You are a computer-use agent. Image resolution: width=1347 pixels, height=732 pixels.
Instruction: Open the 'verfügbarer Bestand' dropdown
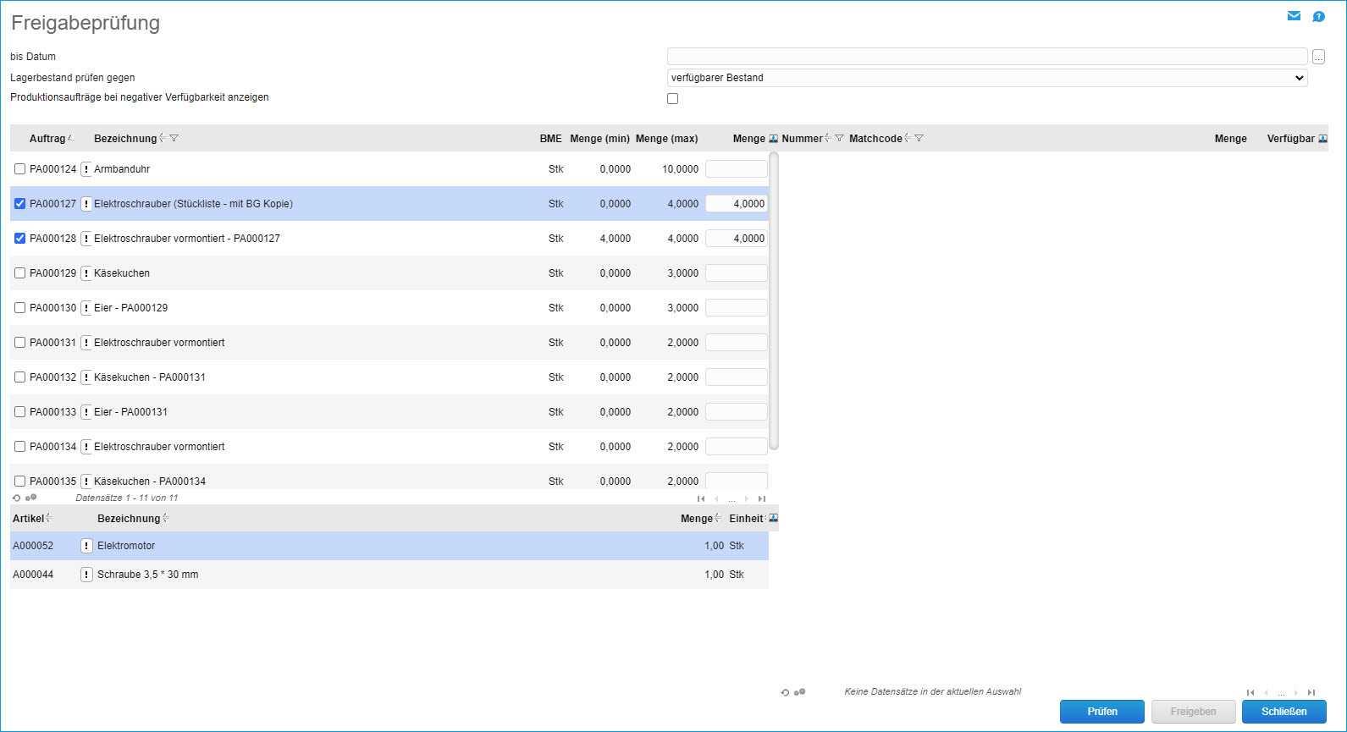point(986,78)
